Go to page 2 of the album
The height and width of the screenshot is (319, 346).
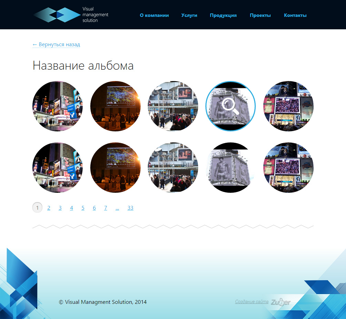pos(49,208)
